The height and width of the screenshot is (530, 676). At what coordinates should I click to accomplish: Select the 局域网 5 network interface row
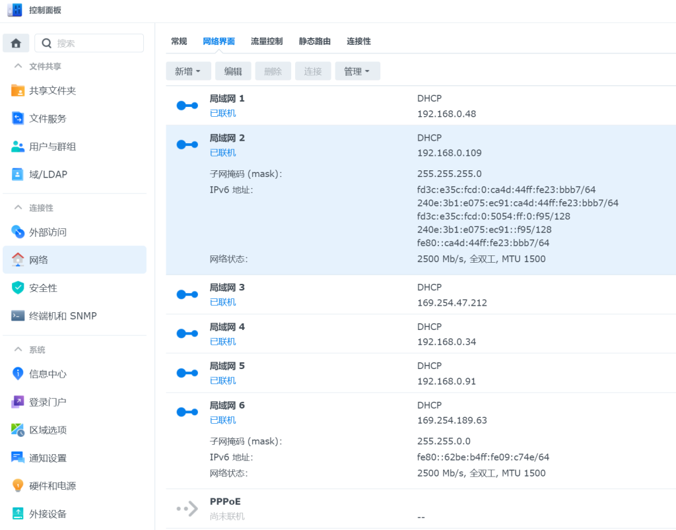pyautogui.click(x=396, y=373)
